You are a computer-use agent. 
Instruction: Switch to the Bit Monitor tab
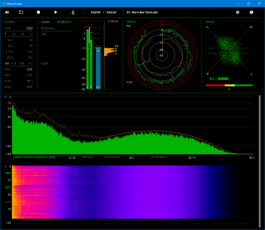[x=64, y=22]
